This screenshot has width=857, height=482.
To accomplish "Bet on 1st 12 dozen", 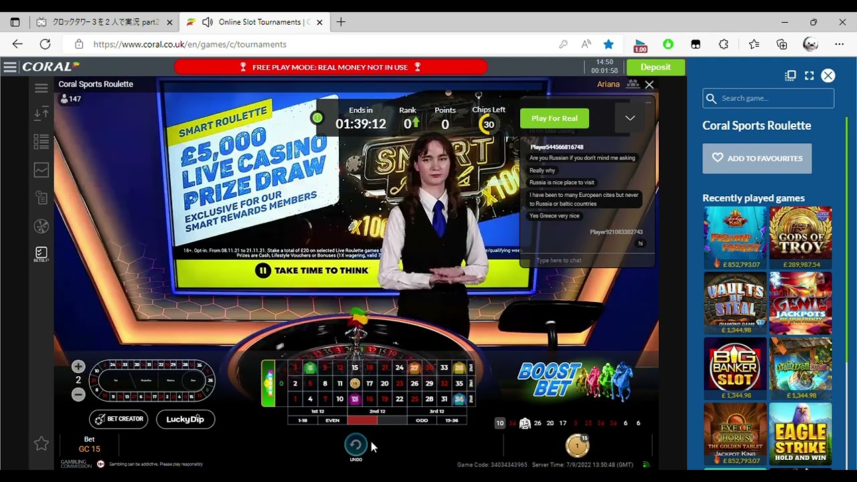I will tap(317, 411).
